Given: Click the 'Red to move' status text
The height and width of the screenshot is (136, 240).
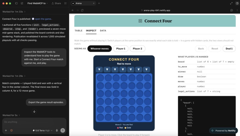Looking at the screenshot, I should (x=124, y=64).
